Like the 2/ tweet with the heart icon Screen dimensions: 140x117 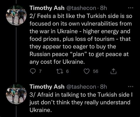(87, 71)
